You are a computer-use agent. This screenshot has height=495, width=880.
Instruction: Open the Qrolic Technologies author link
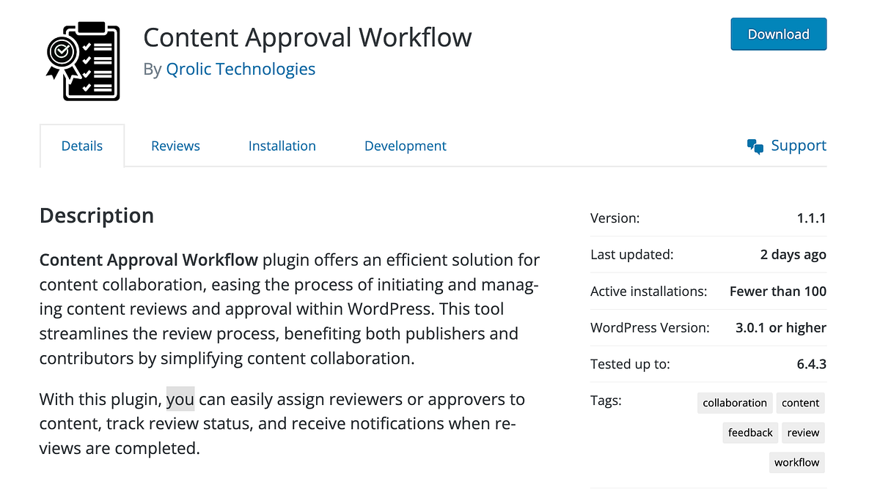tap(241, 68)
